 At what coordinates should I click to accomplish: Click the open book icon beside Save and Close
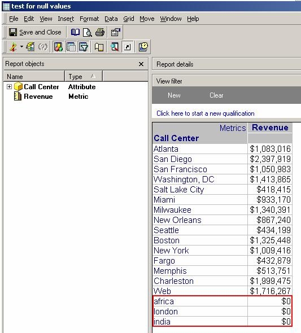[75, 32]
